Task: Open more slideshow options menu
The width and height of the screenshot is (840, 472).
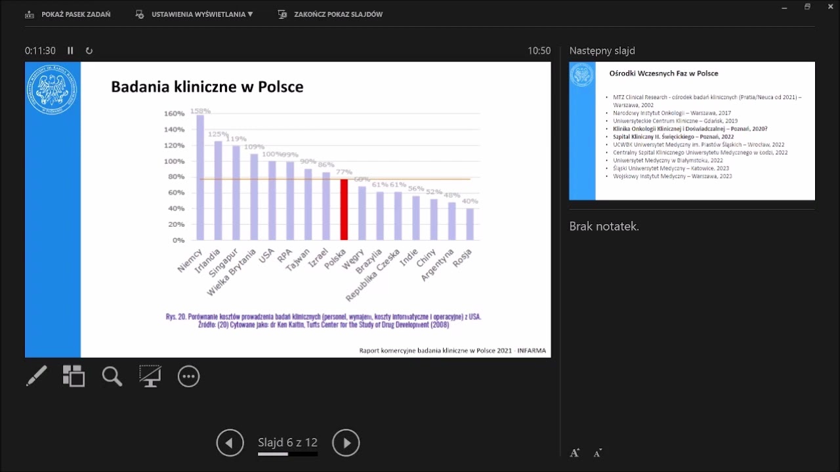Action: click(x=188, y=376)
